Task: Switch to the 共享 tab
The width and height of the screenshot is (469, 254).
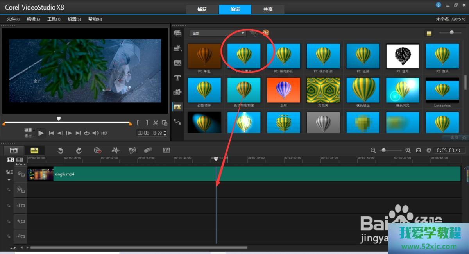Action: [268, 9]
